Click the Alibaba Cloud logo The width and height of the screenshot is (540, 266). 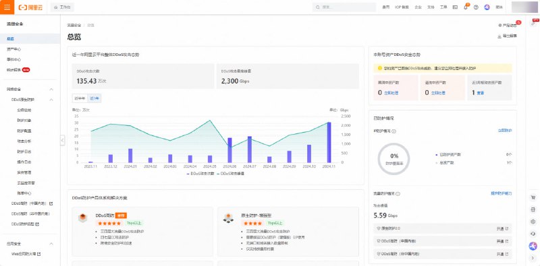coord(30,7)
